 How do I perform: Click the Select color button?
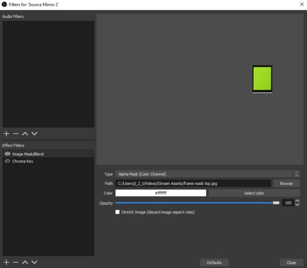[254, 193]
